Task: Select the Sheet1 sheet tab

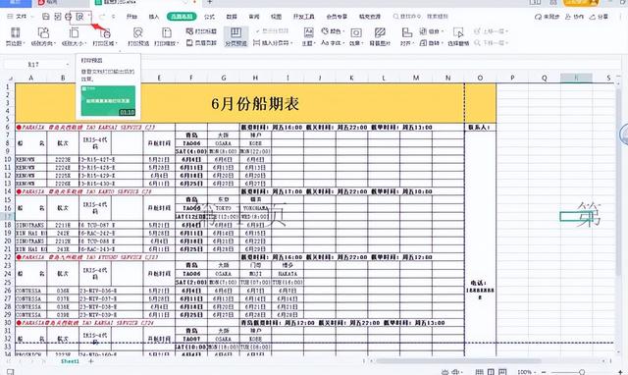Action: [70, 361]
